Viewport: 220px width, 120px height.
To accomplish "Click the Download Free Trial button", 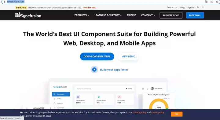I will 97,56.
